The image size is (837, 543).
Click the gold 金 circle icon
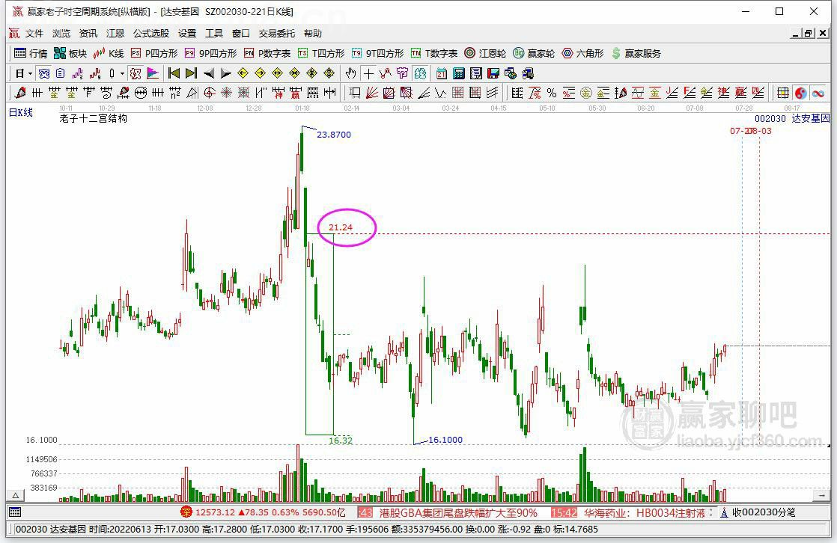pos(586,93)
